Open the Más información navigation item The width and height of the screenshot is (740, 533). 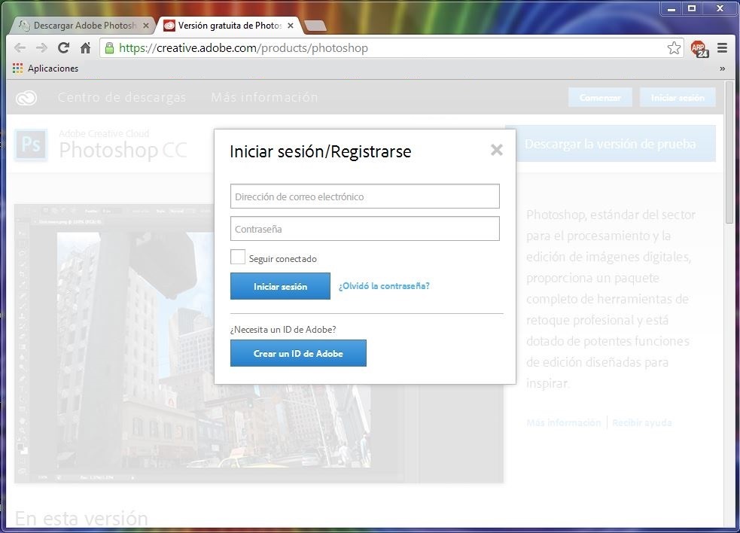tap(264, 97)
